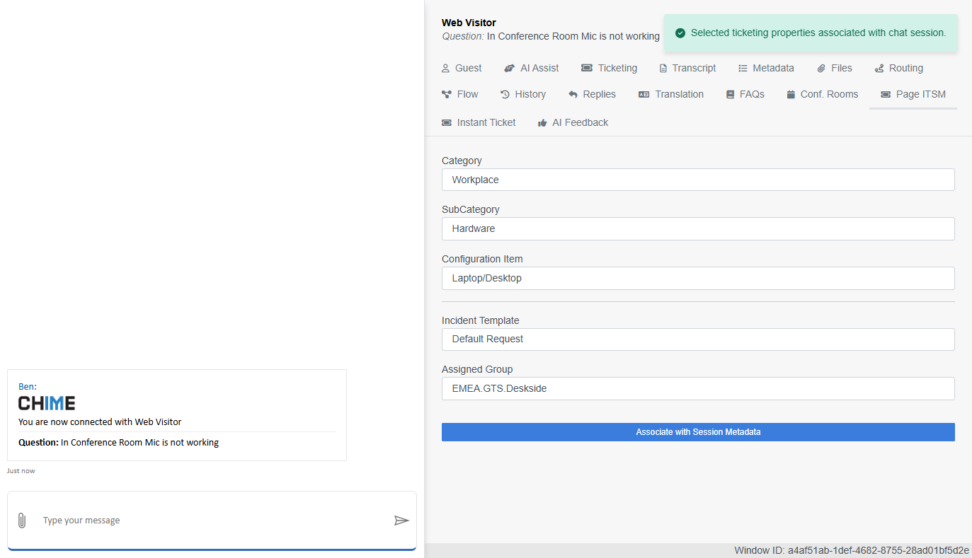
Task: Switch to the Translation tab
Action: pos(670,95)
